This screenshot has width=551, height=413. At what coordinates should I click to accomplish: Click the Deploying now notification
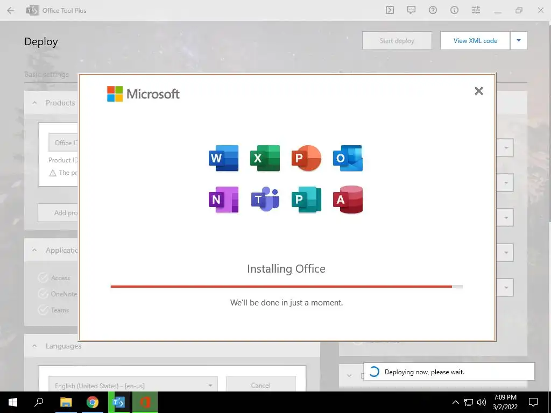click(449, 372)
